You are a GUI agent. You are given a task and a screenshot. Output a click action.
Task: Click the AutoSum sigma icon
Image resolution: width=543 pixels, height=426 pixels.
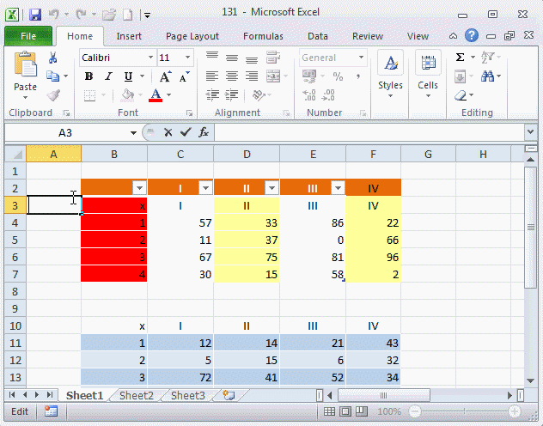coord(461,58)
